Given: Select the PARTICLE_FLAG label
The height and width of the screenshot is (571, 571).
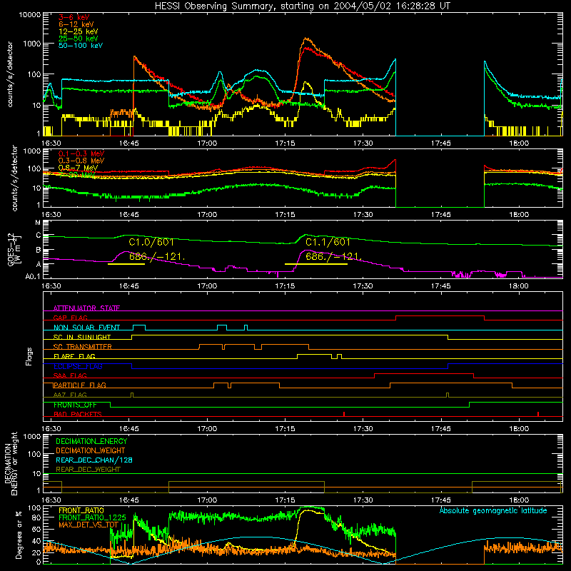Looking at the screenshot, I should point(80,385).
